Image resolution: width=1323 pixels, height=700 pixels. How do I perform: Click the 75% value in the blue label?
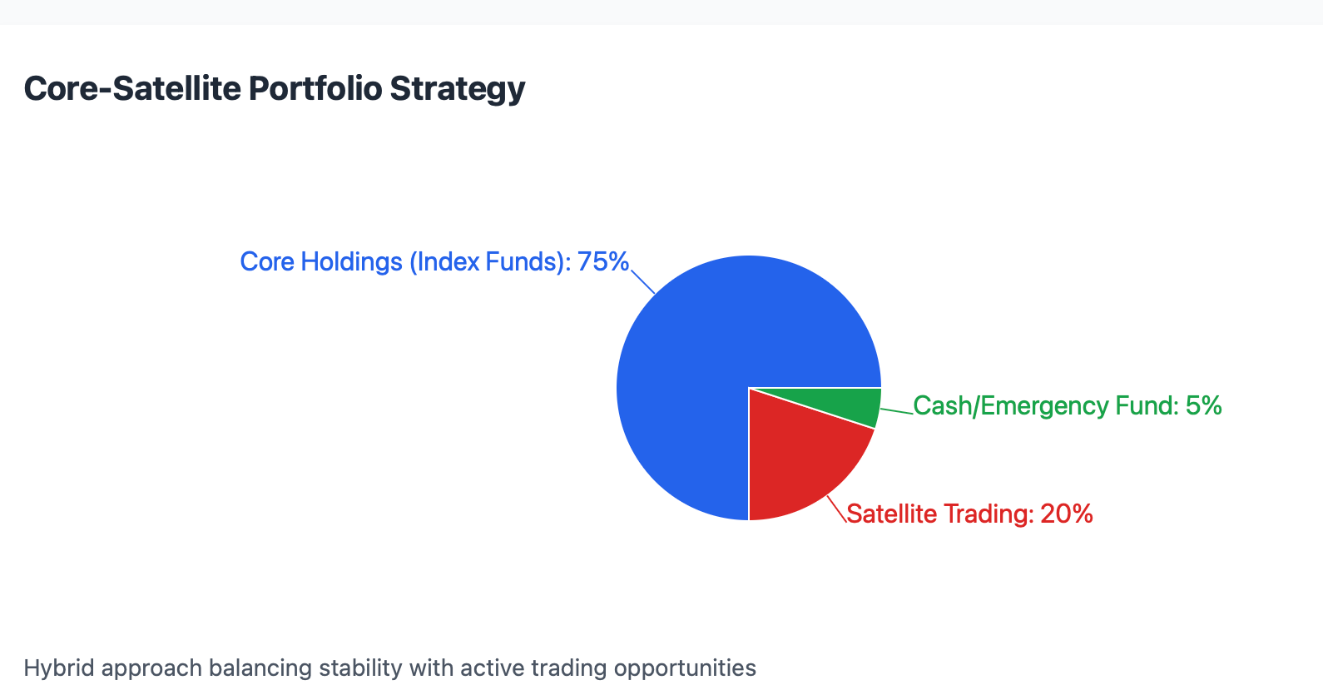[x=603, y=261]
